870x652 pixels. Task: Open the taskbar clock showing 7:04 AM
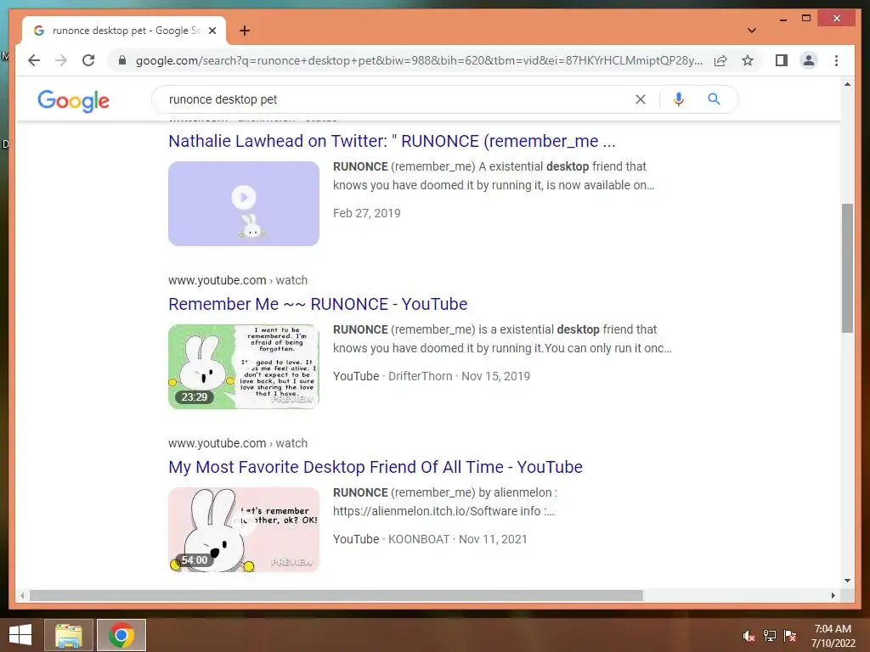(833, 635)
